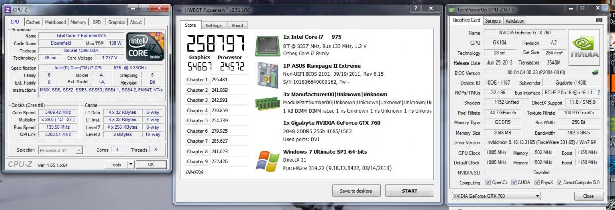
Task: Open the About tab in CPU-Z
Action: (136, 22)
